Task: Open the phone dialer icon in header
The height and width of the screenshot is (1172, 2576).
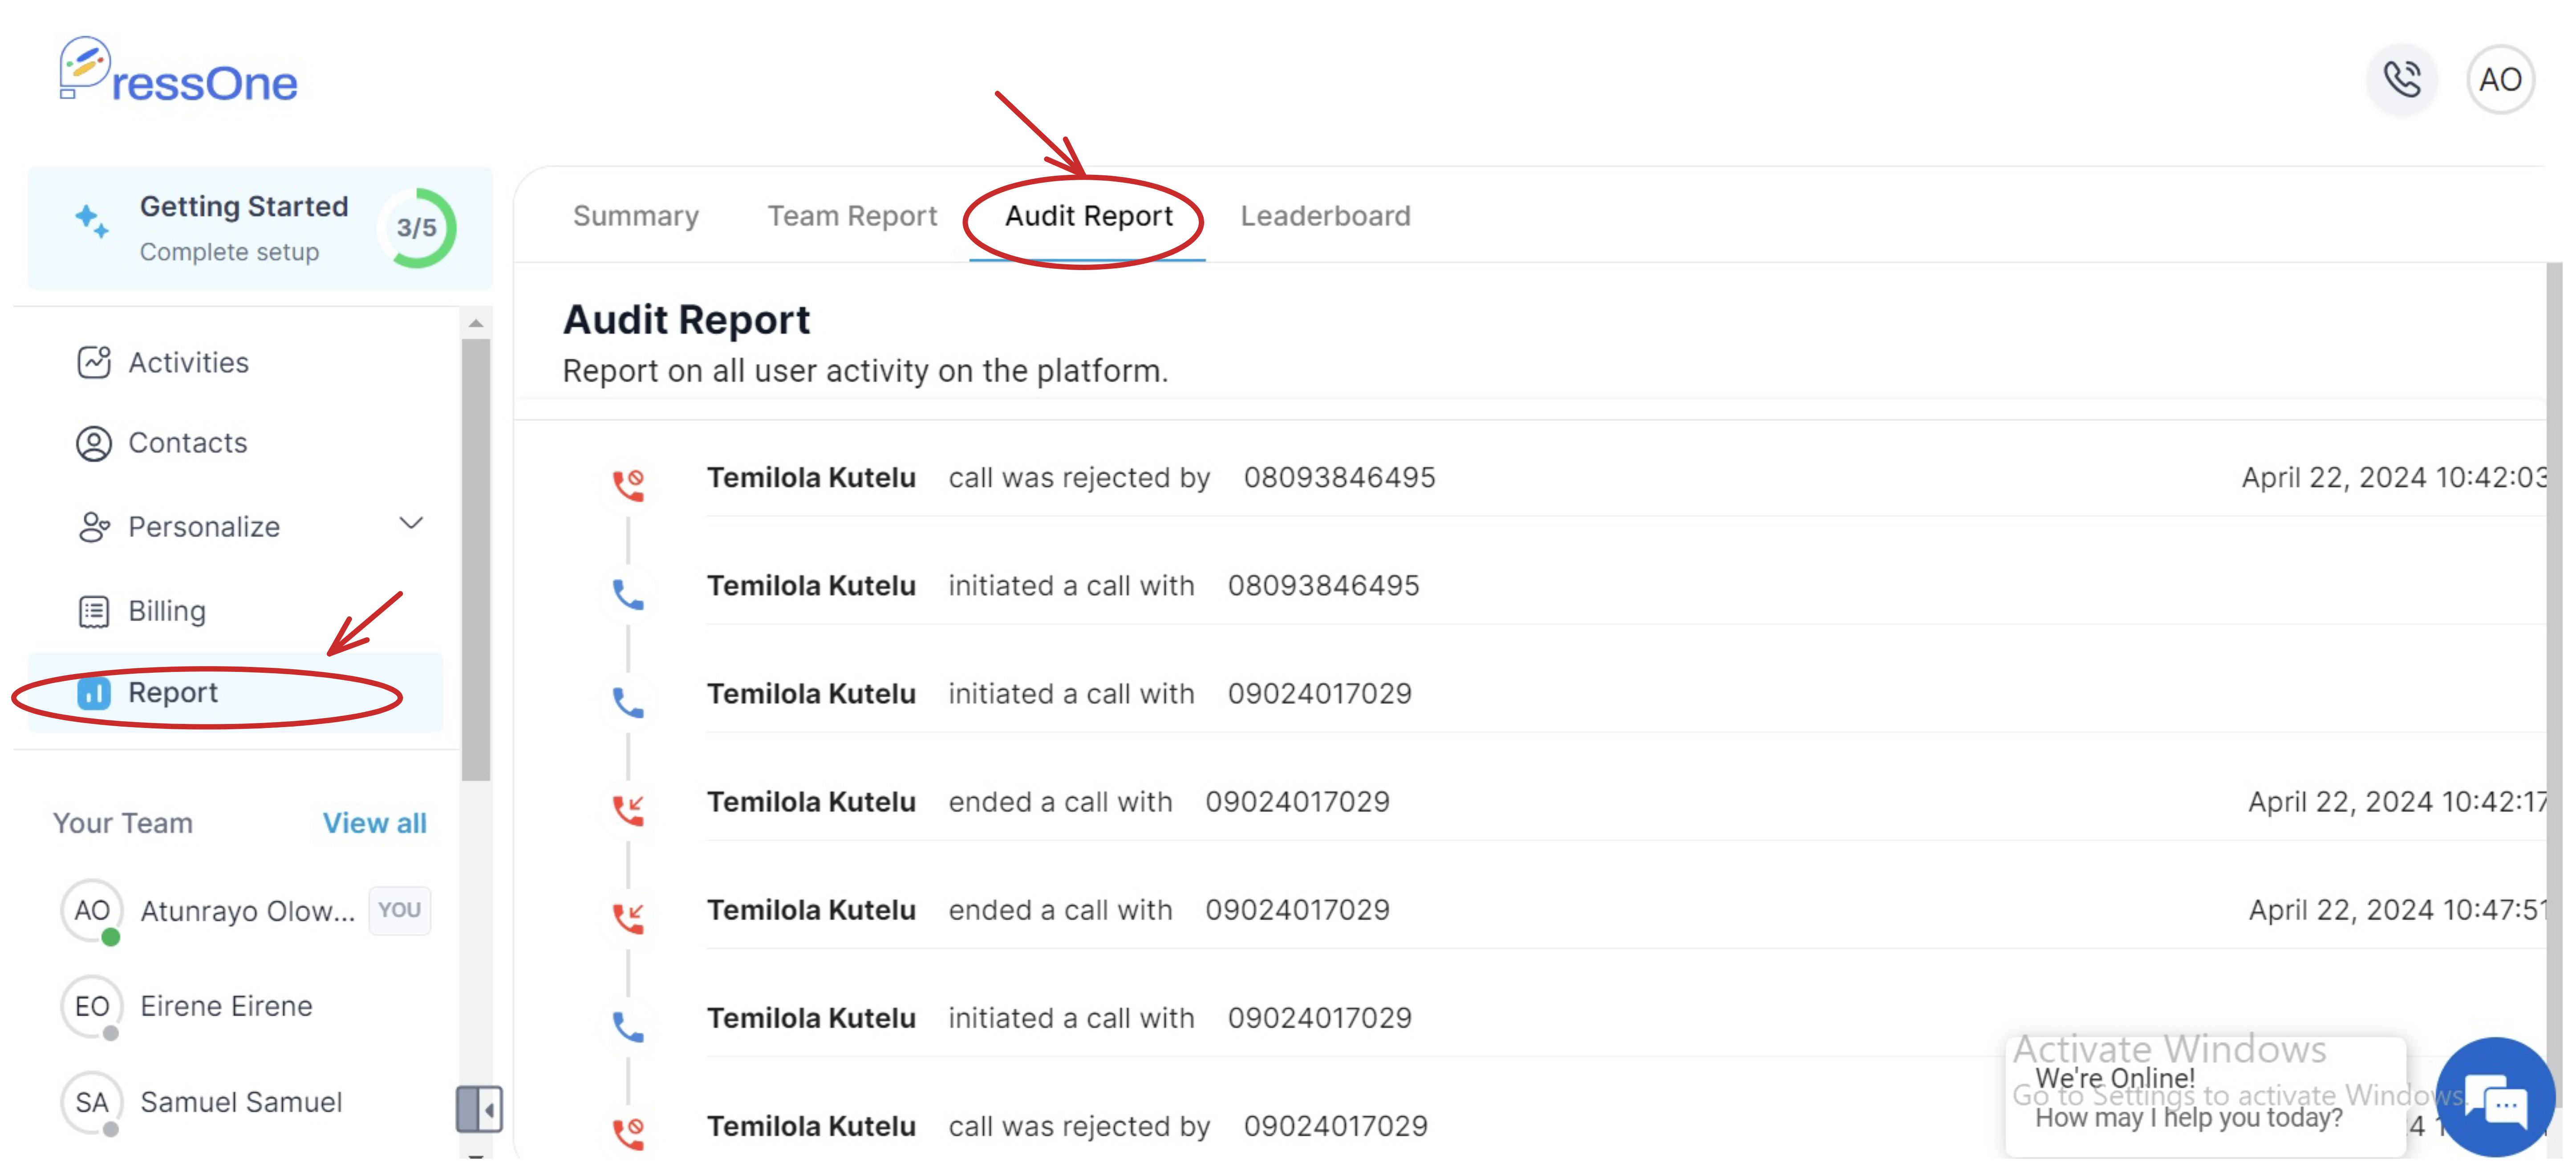Action: coord(2401,79)
